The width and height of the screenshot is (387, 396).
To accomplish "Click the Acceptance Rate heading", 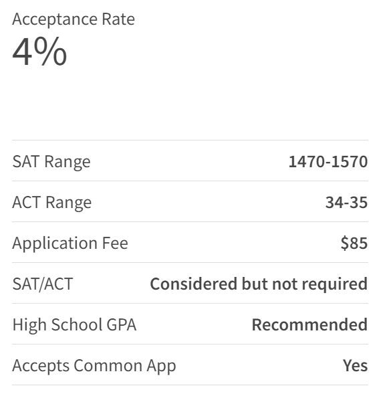I will coord(74,19).
